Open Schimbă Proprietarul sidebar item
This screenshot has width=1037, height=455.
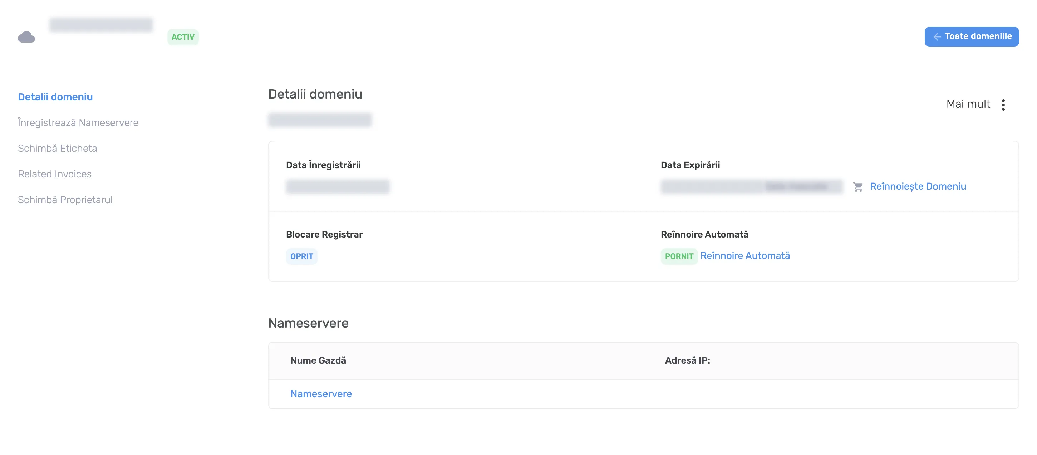[65, 200]
